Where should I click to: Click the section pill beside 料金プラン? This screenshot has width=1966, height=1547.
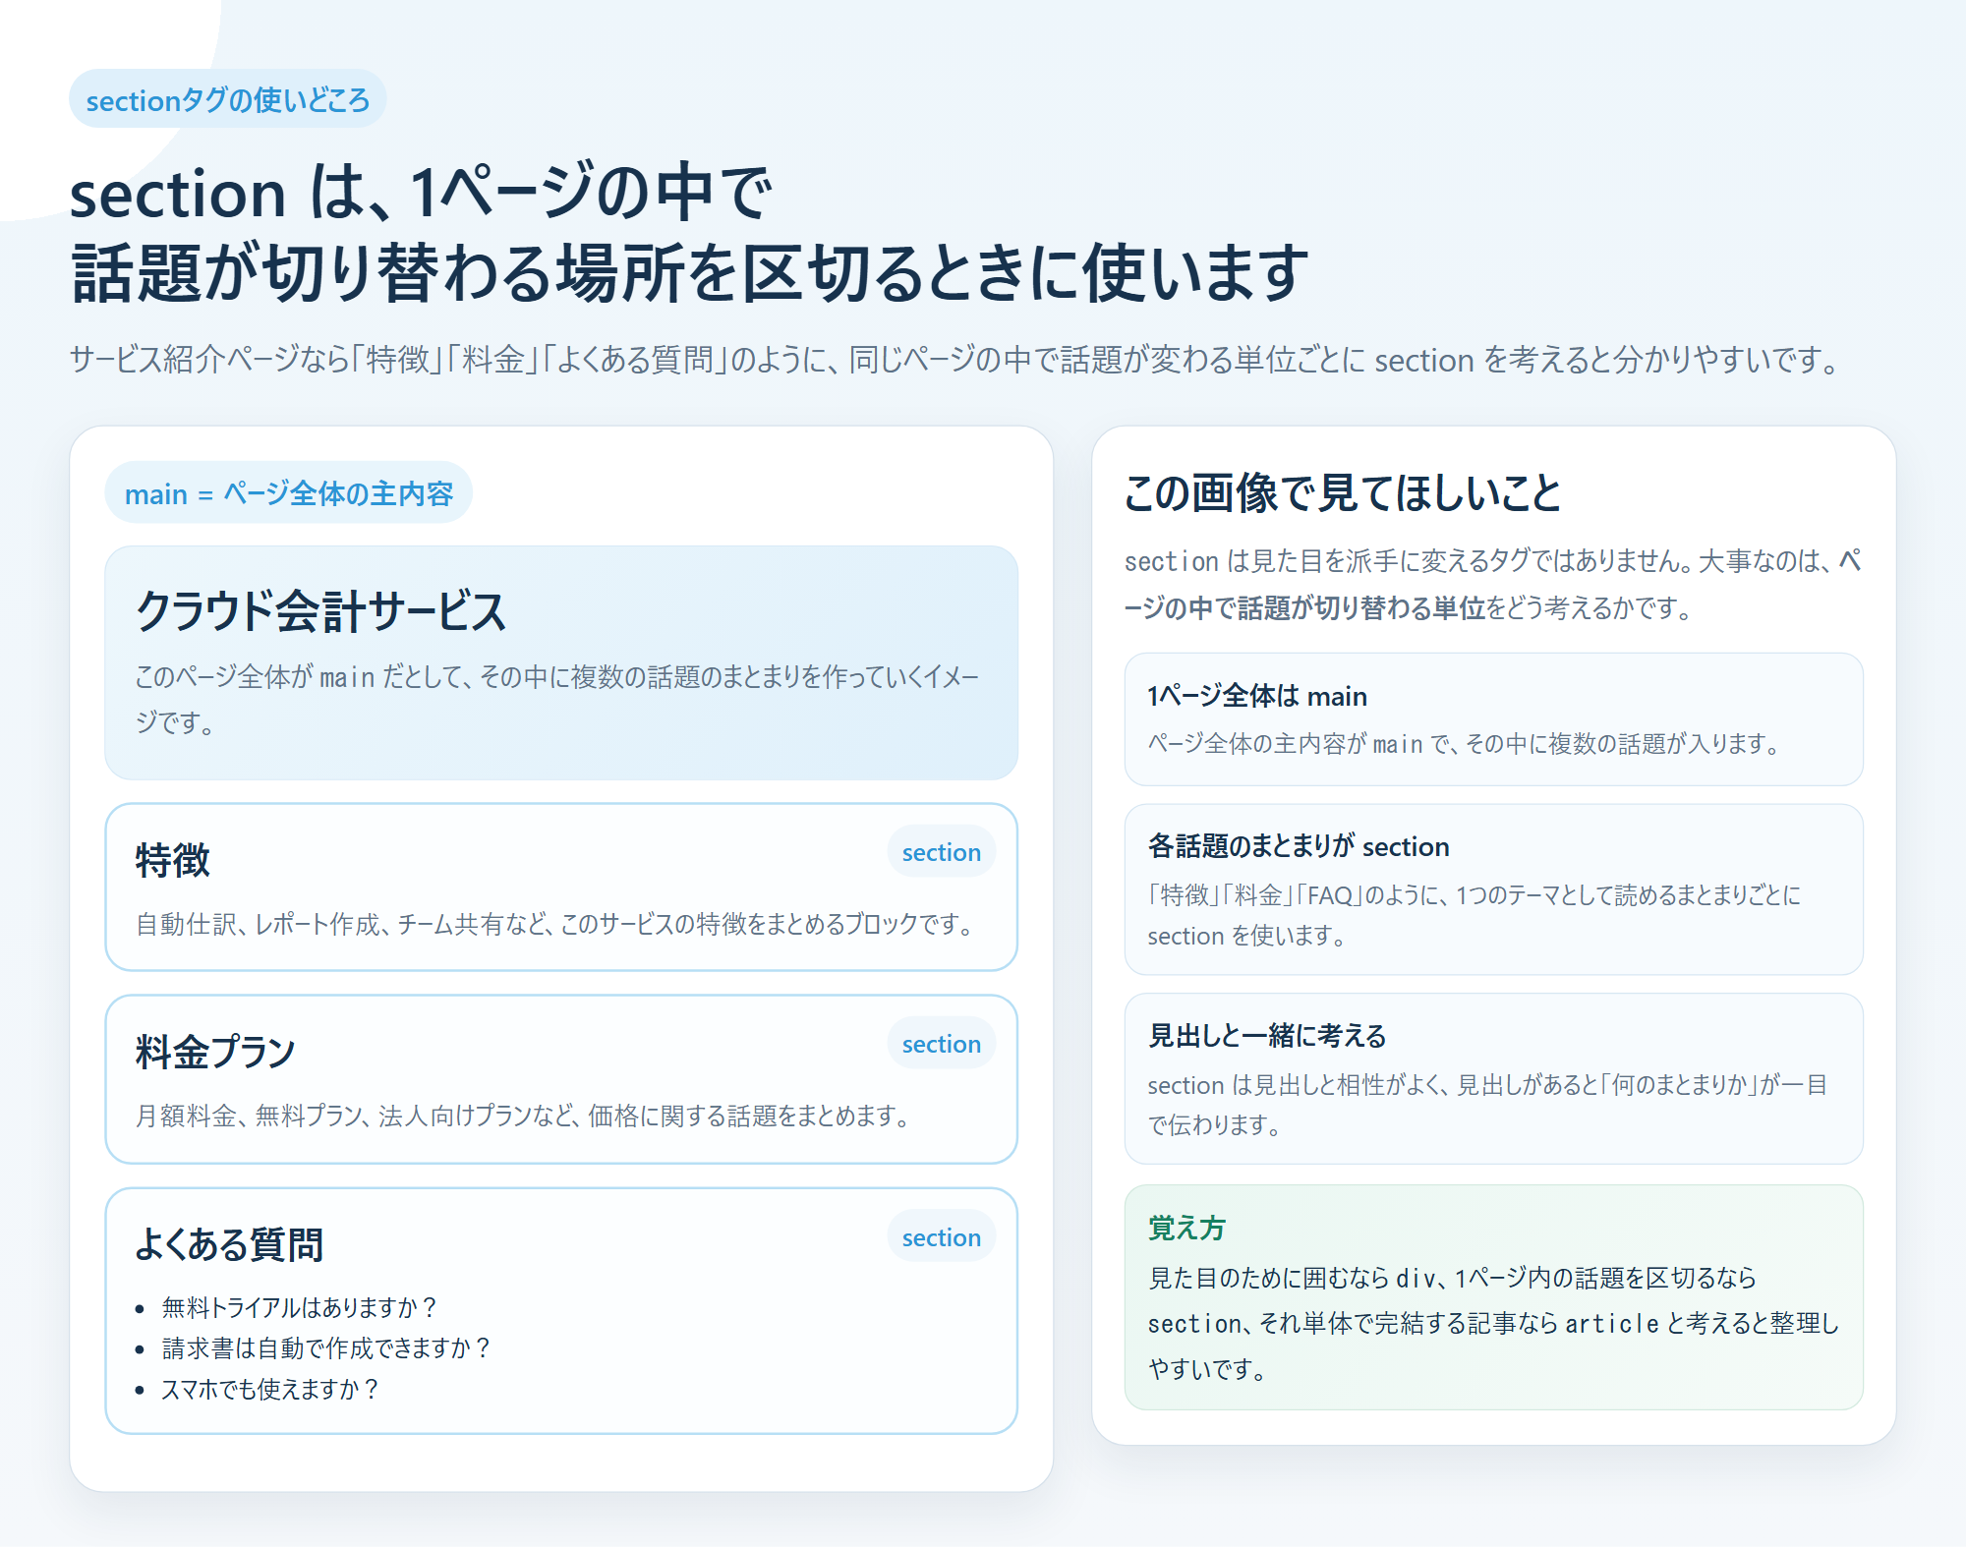940,1044
